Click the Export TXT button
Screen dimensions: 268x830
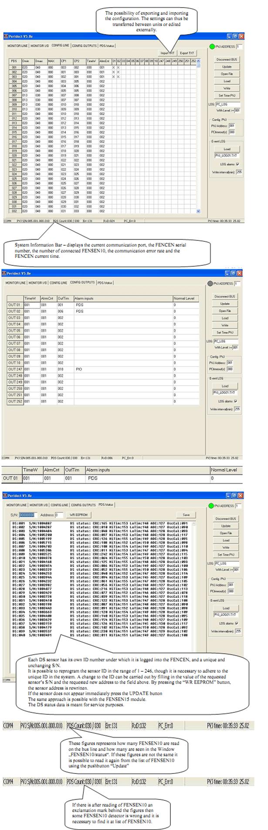187,53
